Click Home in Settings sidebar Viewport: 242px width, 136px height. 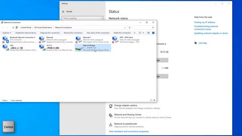[x=69, y=12]
